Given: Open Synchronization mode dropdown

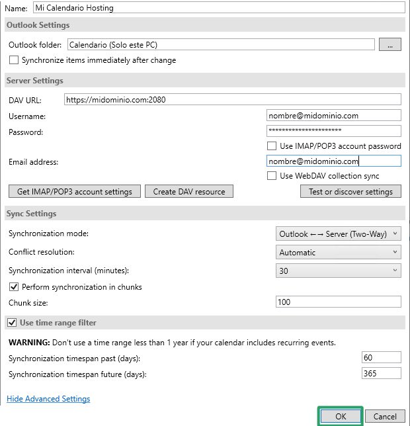Looking at the screenshot, I should click(x=338, y=234).
